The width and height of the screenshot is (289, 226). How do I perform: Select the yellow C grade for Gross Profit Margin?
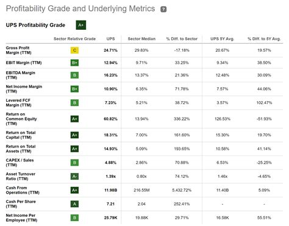pos(74,50)
